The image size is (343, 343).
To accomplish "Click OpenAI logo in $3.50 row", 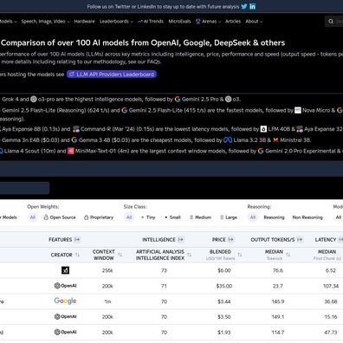I will click(x=65, y=317).
